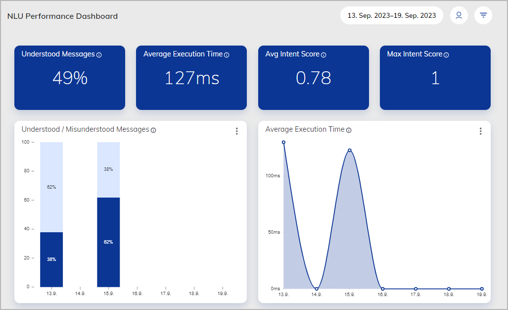Show info for Max Intent Score
Image resolution: width=508 pixels, height=310 pixels.
click(x=446, y=55)
